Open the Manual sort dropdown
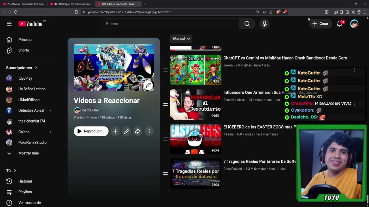The width and height of the screenshot is (369, 207). point(181,39)
